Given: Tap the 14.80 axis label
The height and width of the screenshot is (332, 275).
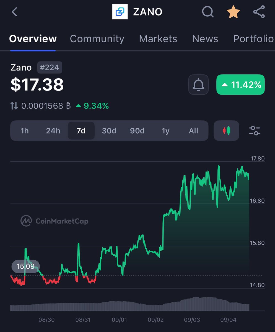Looking at the screenshot, I should click(257, 285).
